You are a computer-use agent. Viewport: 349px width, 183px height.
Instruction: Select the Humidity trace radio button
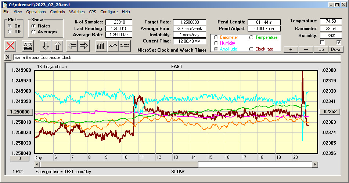[216, 43]
